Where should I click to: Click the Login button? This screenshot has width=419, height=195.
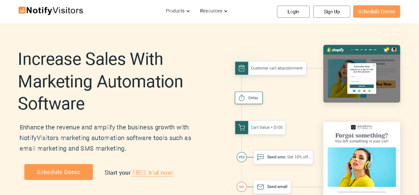click(x=293, y=12)
